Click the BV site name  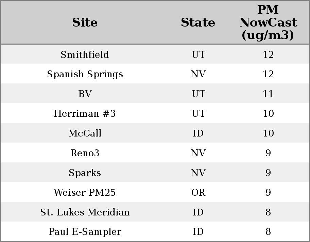(85, 94)
